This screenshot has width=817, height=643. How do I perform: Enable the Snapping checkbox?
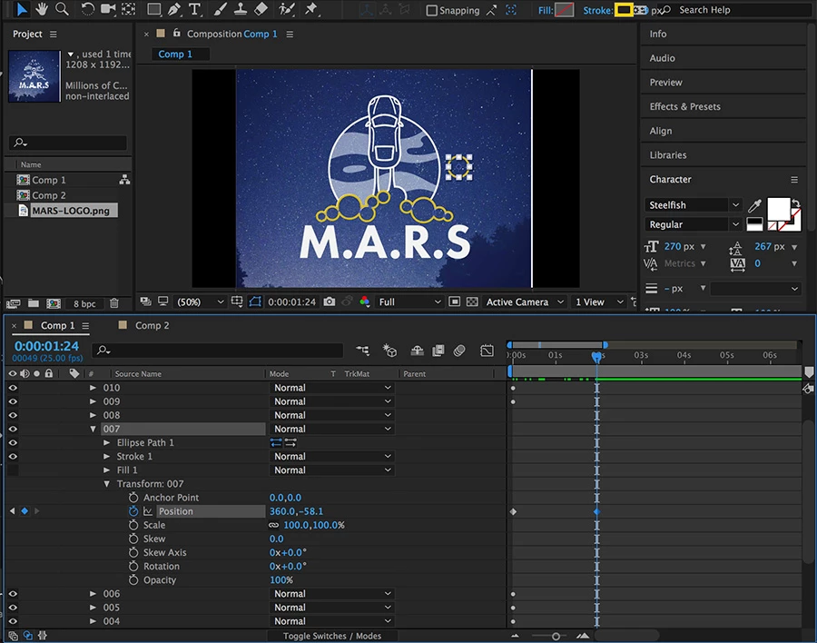[x=431, y=10]
